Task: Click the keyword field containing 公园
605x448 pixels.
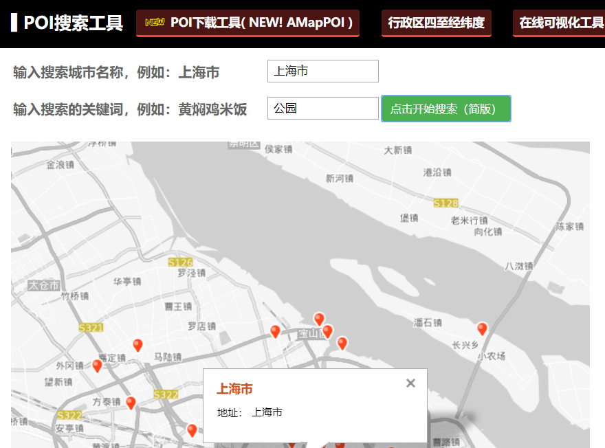Action: tap(322, 108)
